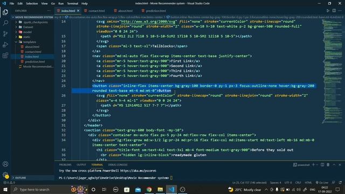
Task: Close the terminal panel
Action: (x=340, y=164)
